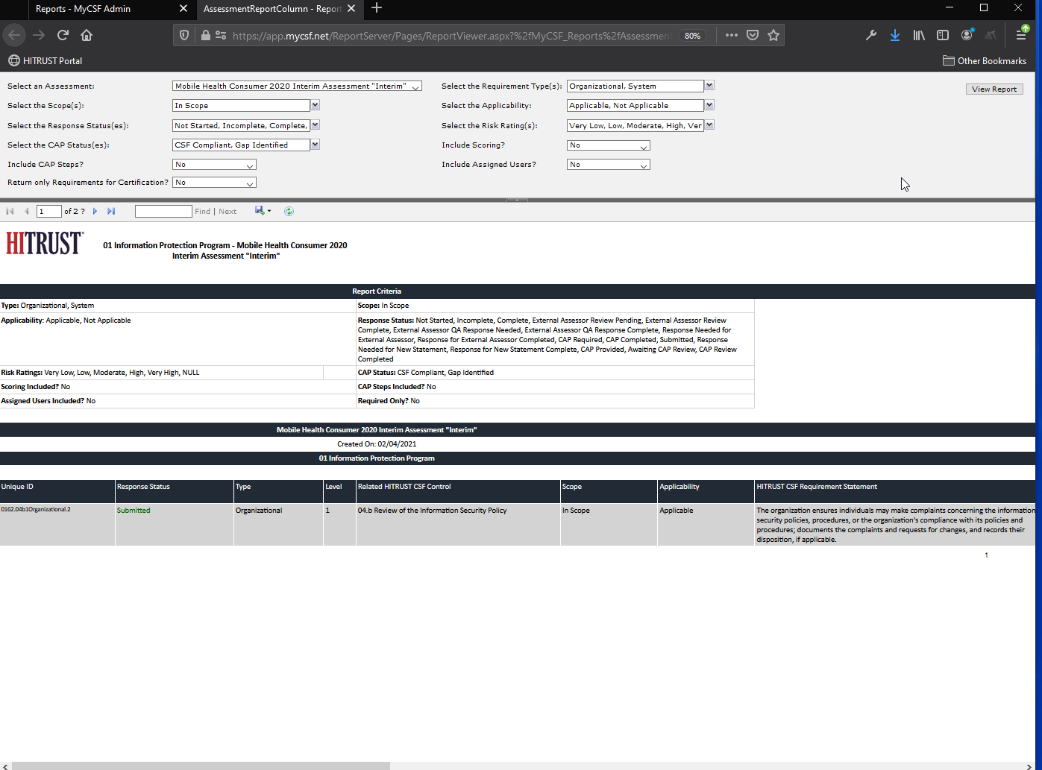
Task: Go to previous report page
Action: click(27, 212)
